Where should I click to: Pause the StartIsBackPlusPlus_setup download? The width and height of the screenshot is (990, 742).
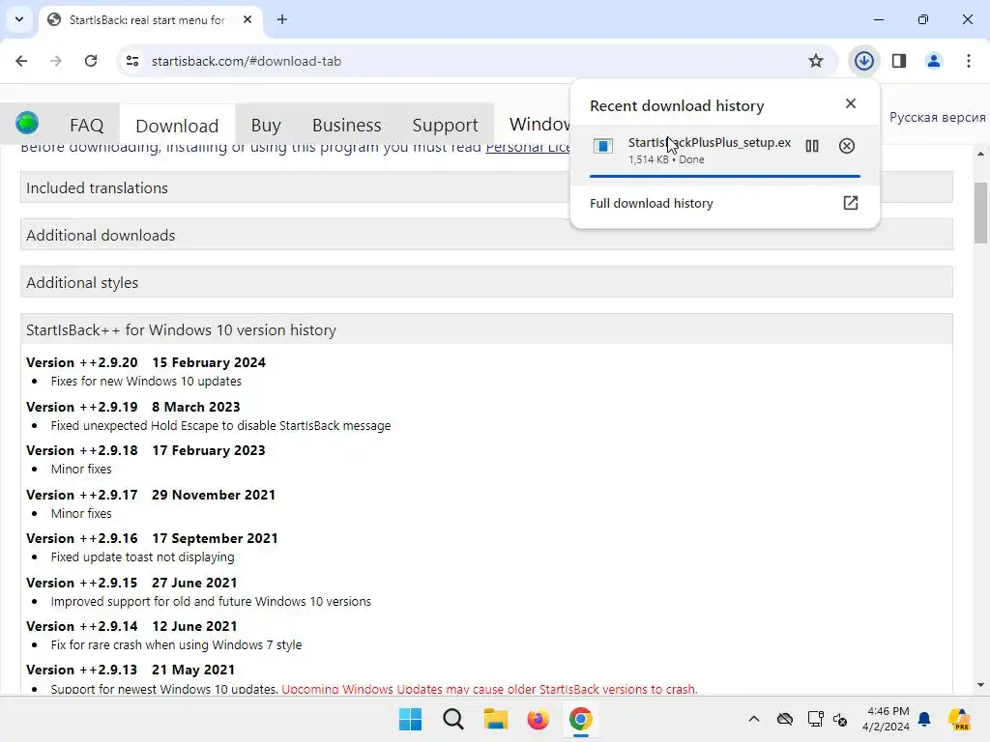pyautogui.click(x=812, y=147)
